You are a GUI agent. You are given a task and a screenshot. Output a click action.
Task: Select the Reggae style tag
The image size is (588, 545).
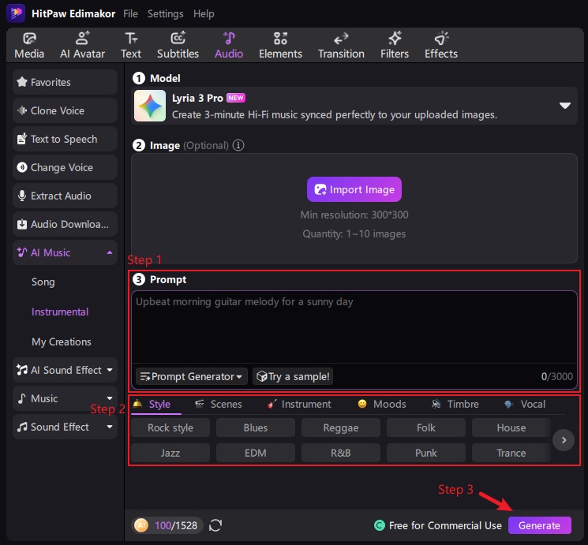340,427
